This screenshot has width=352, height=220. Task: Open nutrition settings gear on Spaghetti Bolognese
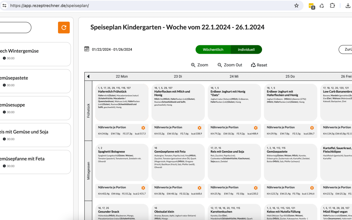pos(143,188)
